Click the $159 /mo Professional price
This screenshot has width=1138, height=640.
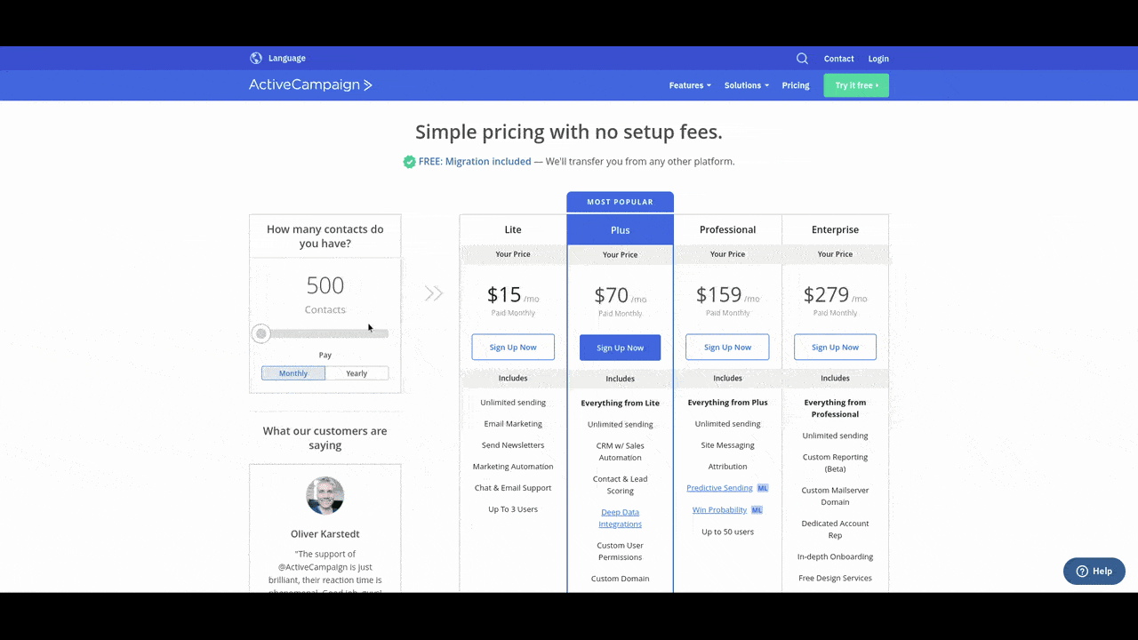[727, 295]
